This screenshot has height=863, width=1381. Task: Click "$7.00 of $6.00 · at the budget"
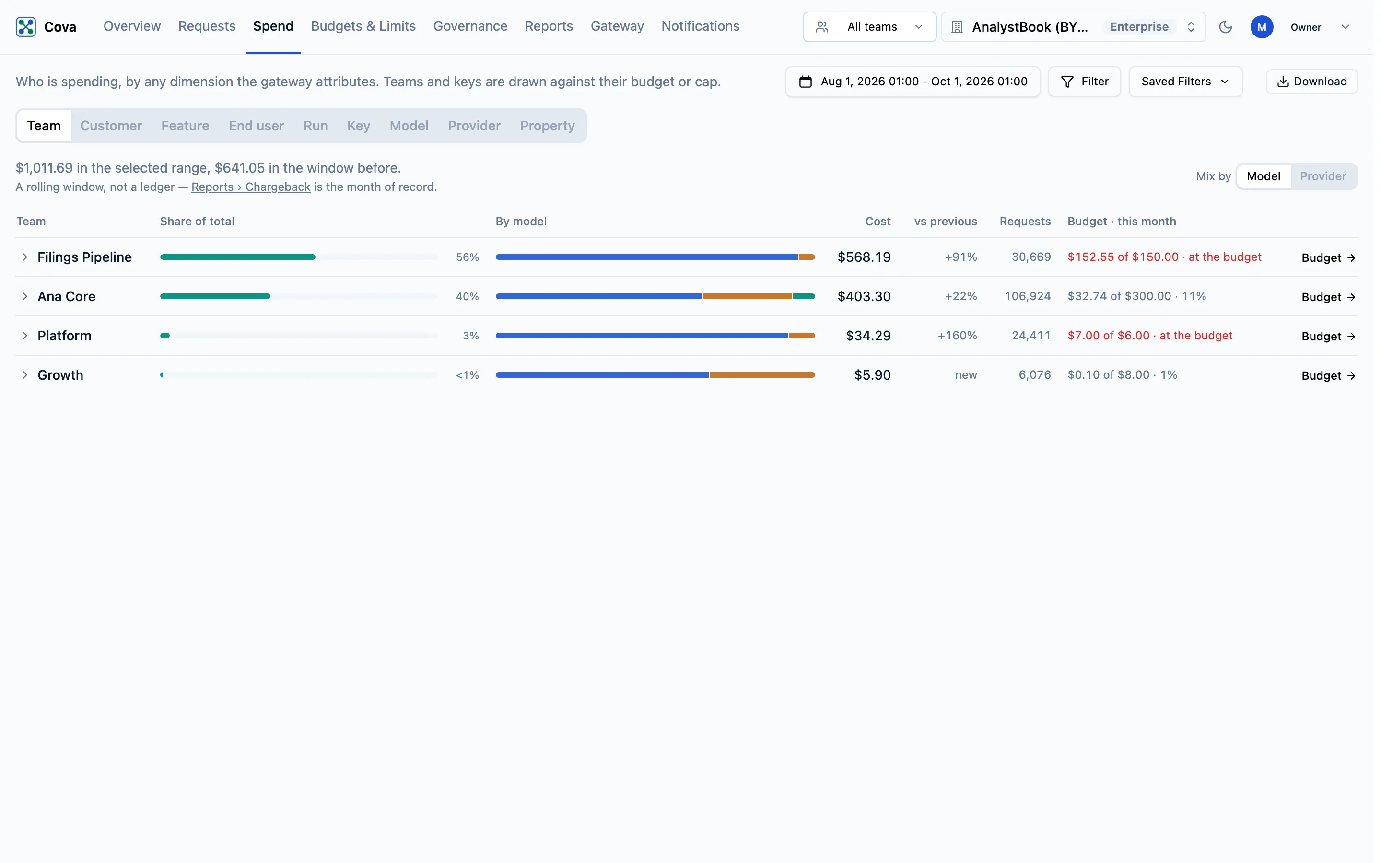[x=1149, y=336]
